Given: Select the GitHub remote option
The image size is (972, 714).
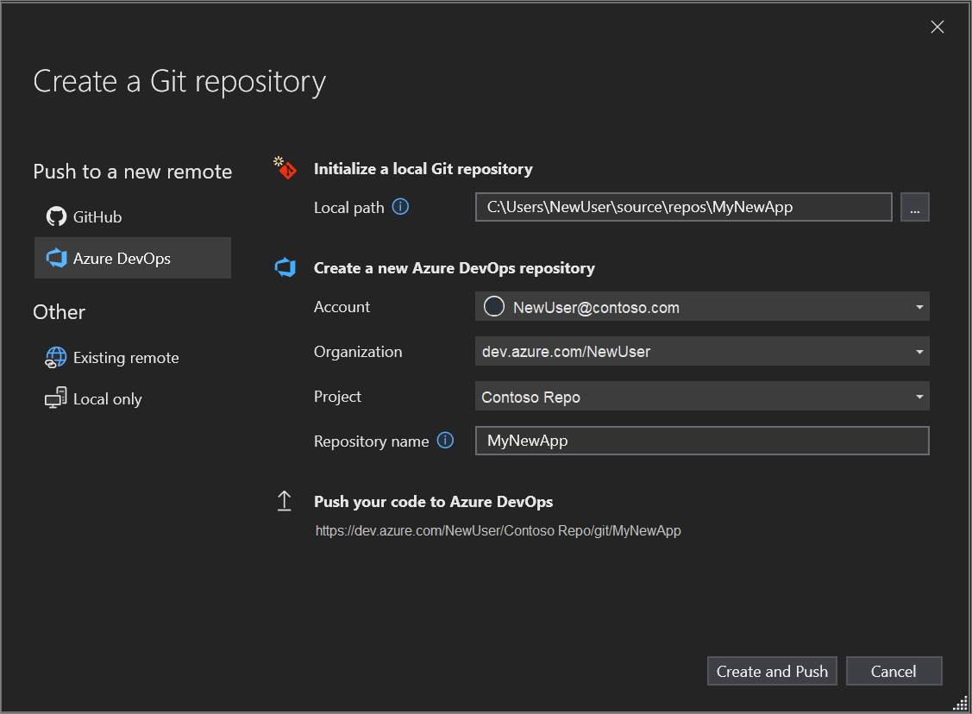Looking at the screenshot, I should (97, 217).
